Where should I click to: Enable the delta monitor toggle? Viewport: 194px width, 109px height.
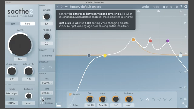[x=42, y=99]
